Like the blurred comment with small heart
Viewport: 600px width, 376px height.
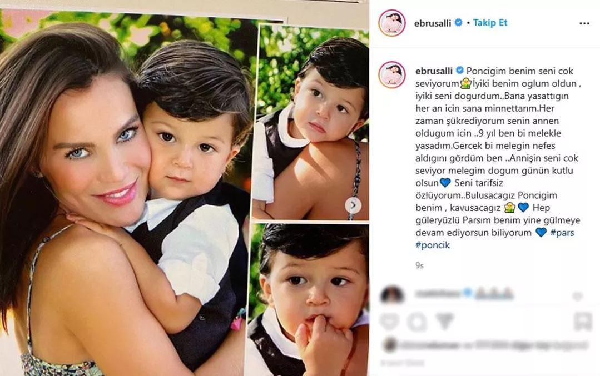(x=577, y=295)
